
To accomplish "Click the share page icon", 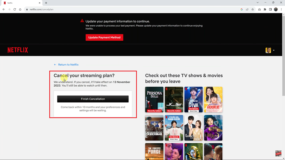I will [x=247, y=10].
